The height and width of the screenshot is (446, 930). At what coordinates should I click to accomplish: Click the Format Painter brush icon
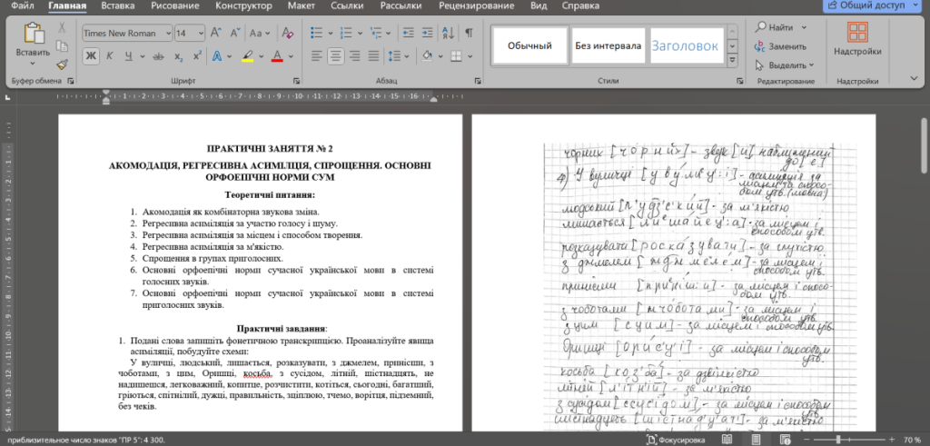pyautogui.click(x=62, y=64)
